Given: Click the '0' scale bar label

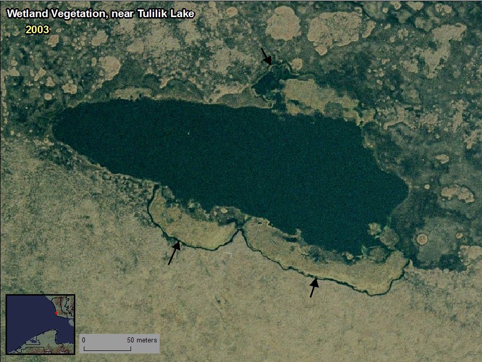Looking at the screenshot, I should (x=84, y=340).
